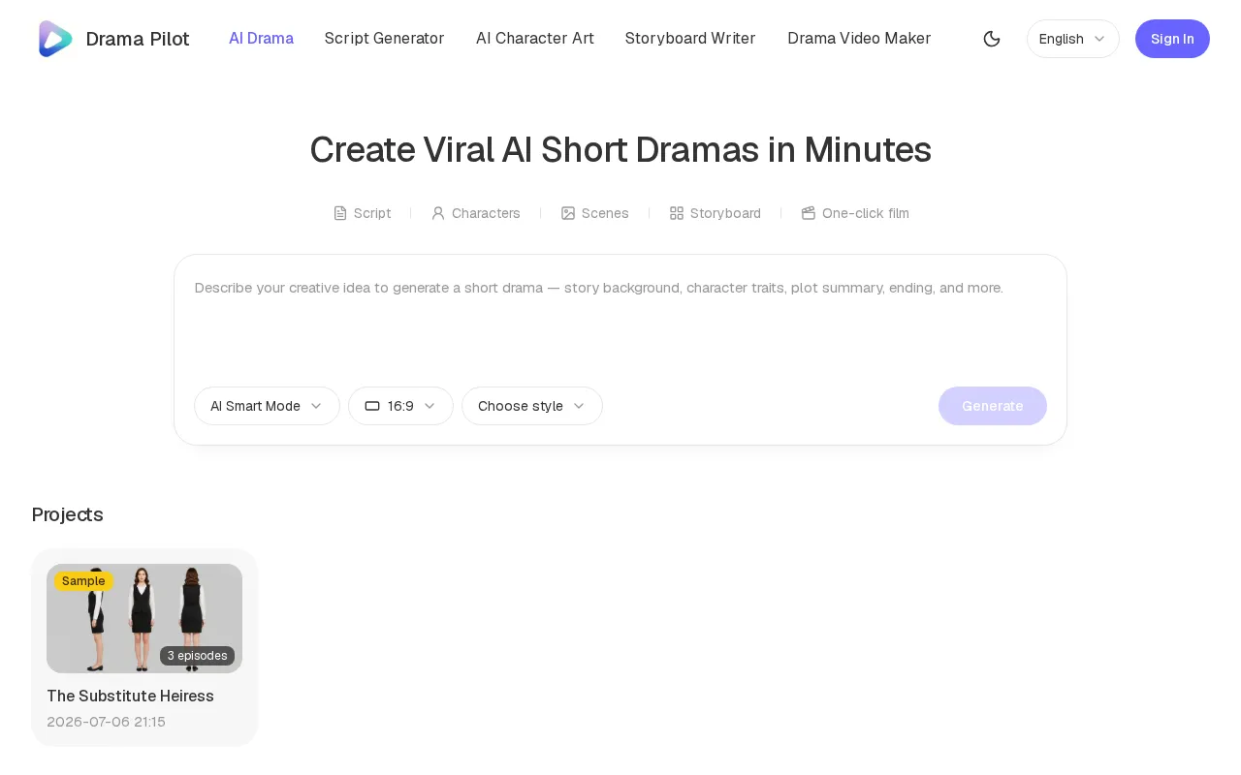Viewport: 1241px width, 775px height.
Task: Open the Script Generator page
Action: tap(384, 39)
